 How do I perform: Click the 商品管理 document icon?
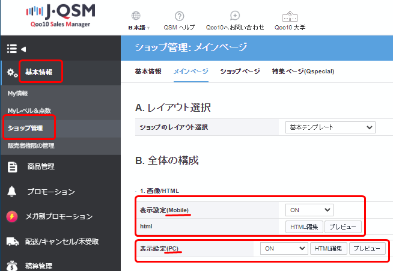point(12,167)
